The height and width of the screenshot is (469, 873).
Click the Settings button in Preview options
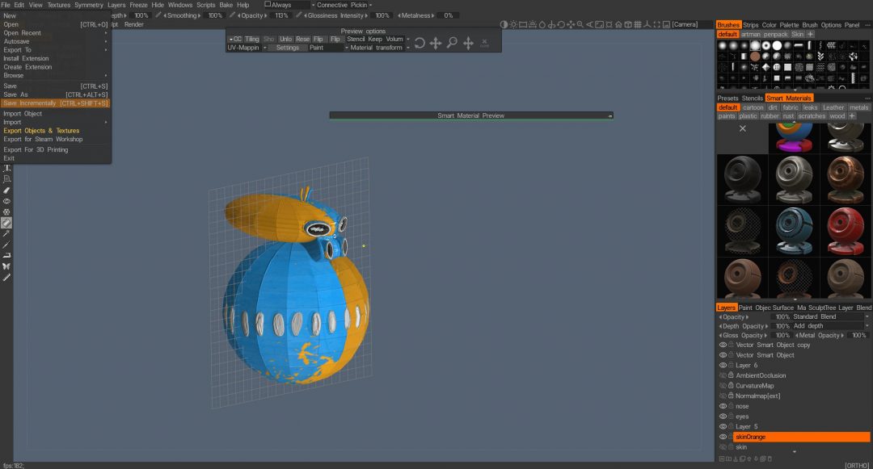coord(287,48)
